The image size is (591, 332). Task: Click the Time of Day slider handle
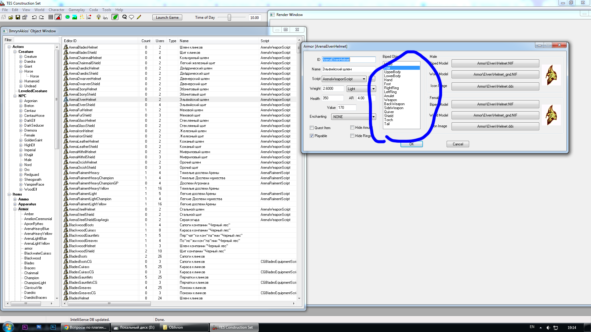coord(229,18)
